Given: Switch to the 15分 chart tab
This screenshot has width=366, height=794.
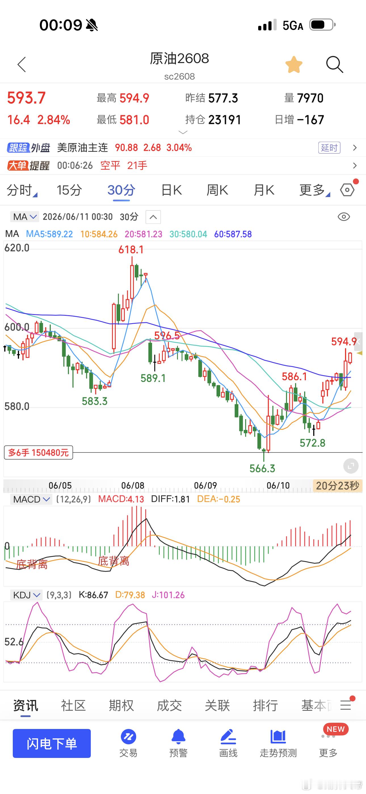Looking at the screenshot, I should click(x=69, y=190).
